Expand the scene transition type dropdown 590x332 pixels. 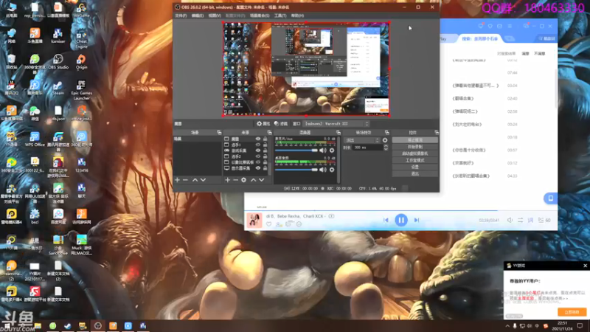361,139
